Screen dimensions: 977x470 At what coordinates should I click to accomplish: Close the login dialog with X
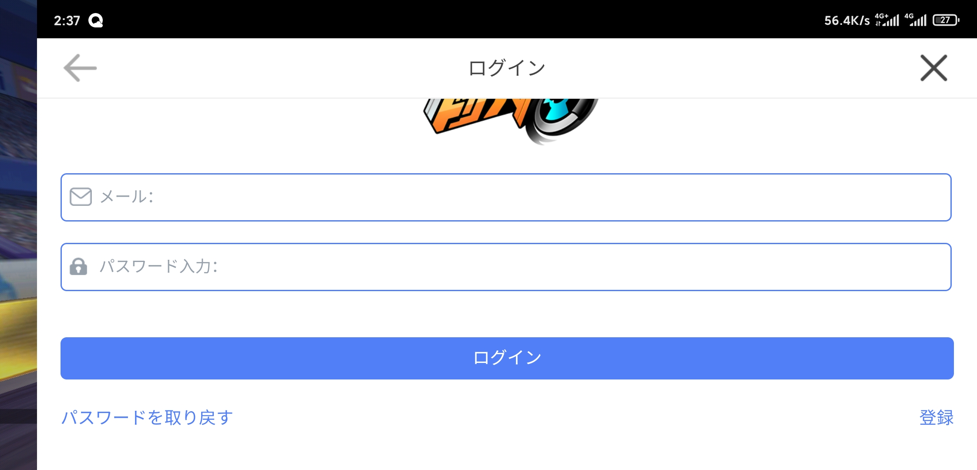(x=934, y=68)
